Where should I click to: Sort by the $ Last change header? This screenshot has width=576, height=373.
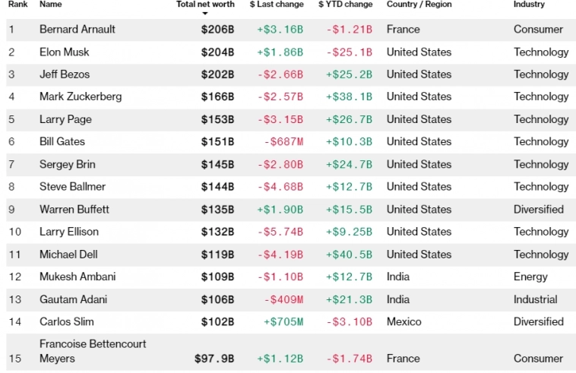tap(275, 5)
